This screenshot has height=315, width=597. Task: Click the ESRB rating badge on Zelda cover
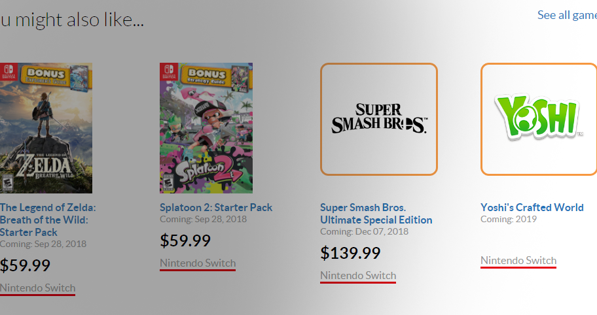[6, 181]
